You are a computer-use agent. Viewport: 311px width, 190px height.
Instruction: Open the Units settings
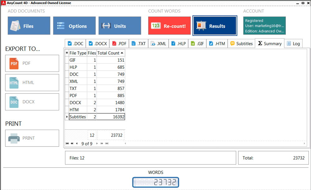pos(120,25)
